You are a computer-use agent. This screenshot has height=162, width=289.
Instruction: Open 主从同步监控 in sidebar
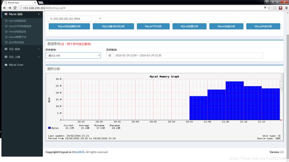[16, 42]
